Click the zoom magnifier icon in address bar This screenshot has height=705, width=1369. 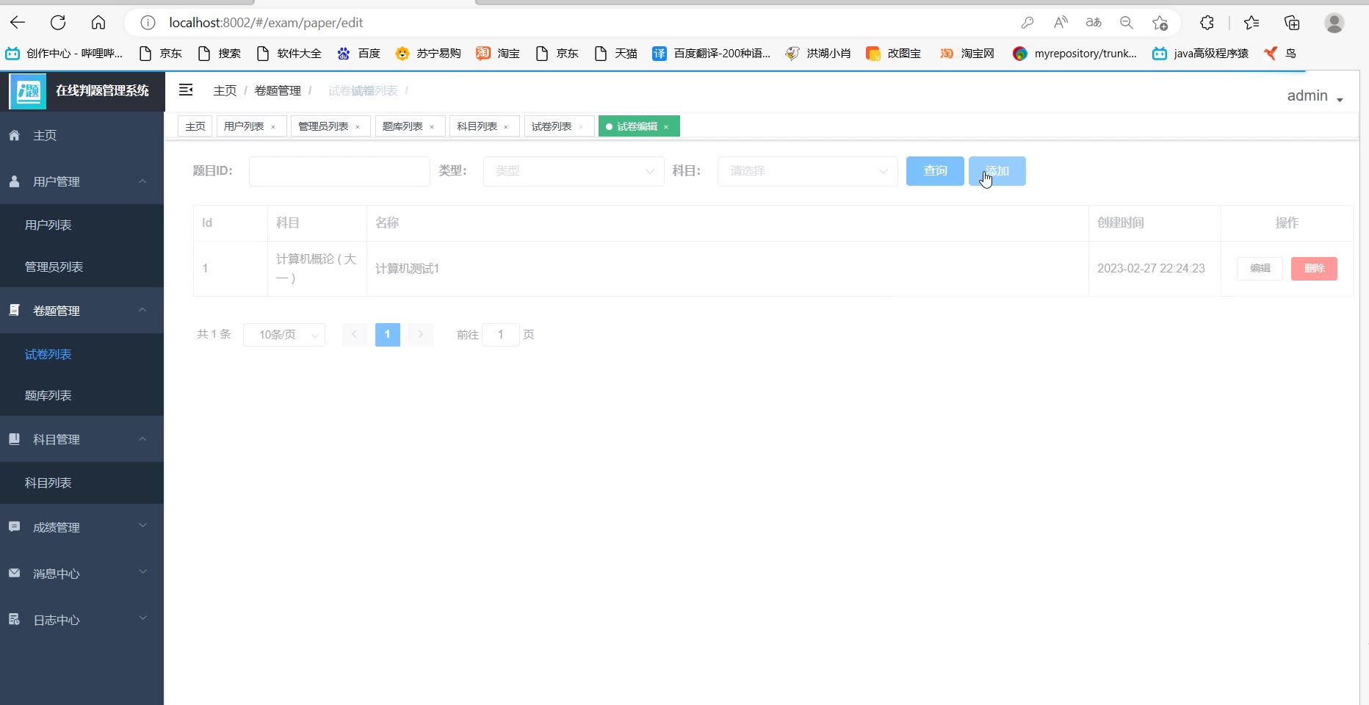tap(1127, 23)
